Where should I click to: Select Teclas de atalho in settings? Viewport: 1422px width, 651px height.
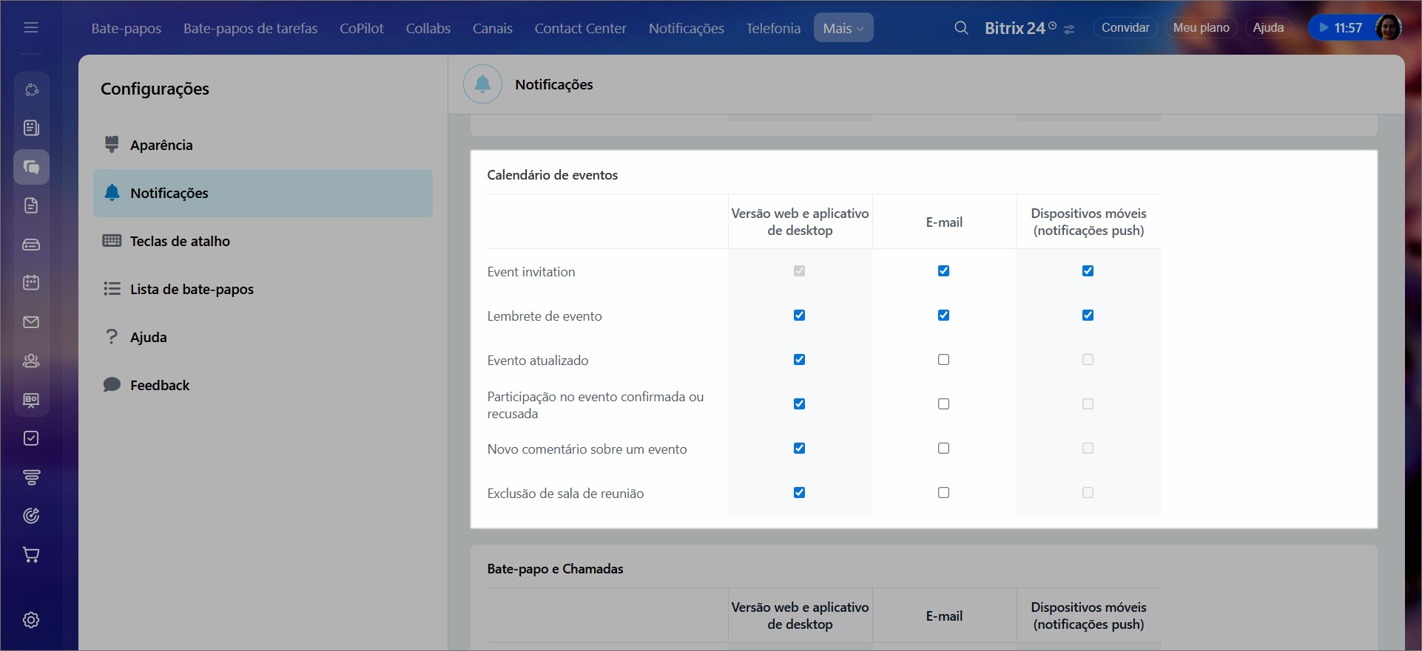coord(180,241)
